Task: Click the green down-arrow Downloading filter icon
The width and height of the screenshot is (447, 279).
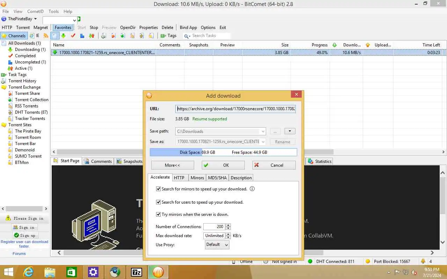Action: (64, 36)
